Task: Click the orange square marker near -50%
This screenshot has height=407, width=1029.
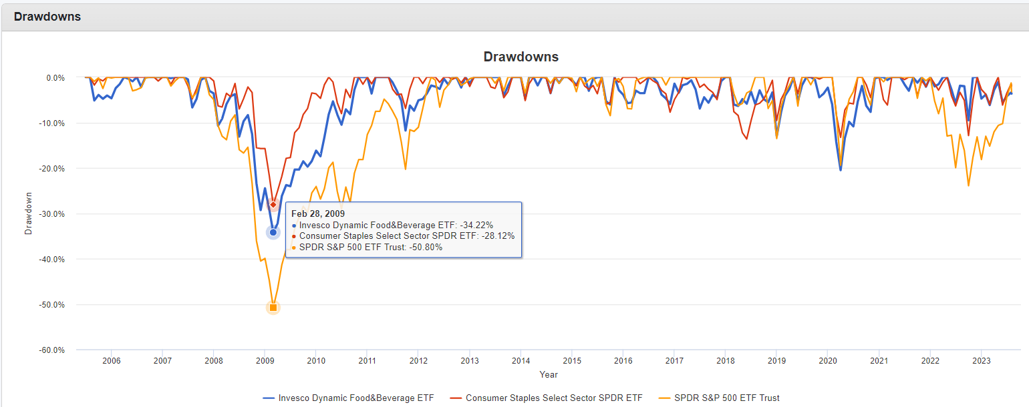Action: click(x=273, y=308)
